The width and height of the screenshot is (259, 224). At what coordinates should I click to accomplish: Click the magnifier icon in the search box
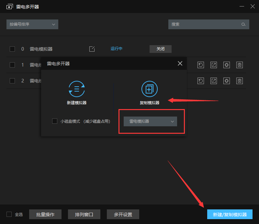pos(243,24)
